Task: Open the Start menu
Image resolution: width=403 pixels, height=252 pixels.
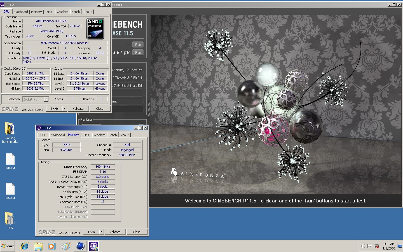Action: point(8,246)
